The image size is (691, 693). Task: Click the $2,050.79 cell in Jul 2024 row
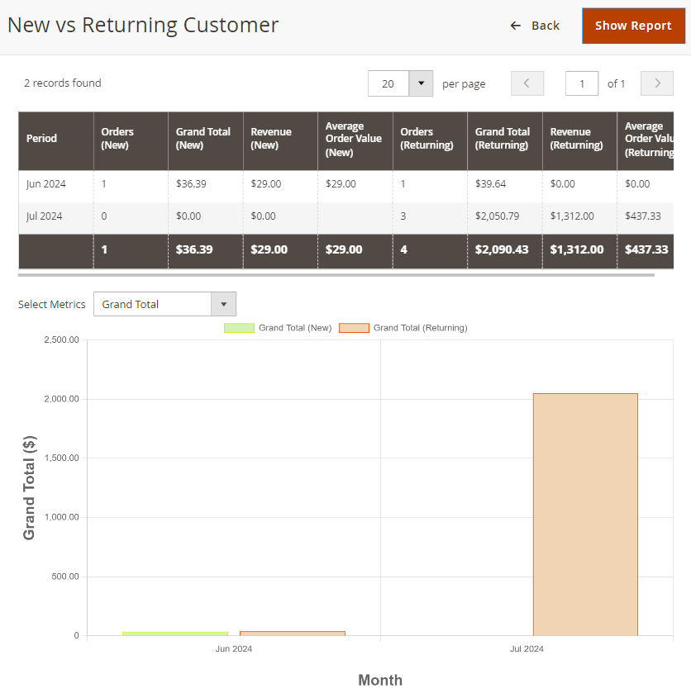(x=505, y=218)
